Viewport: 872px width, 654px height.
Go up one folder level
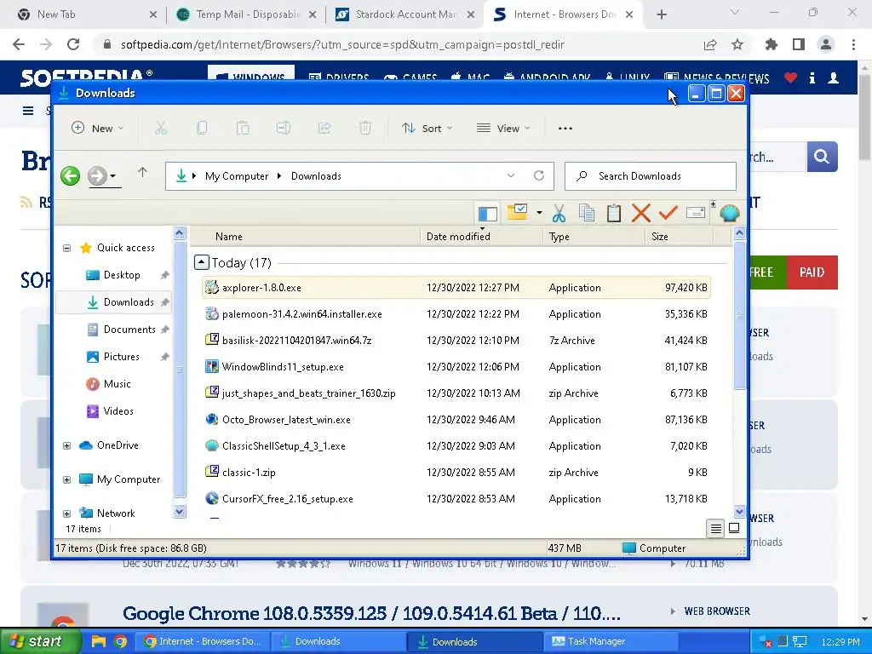pyautogui.click(x=142, y=173)
